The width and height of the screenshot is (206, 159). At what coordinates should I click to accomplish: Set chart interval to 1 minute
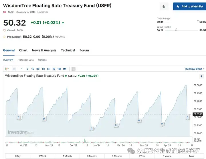22,69
